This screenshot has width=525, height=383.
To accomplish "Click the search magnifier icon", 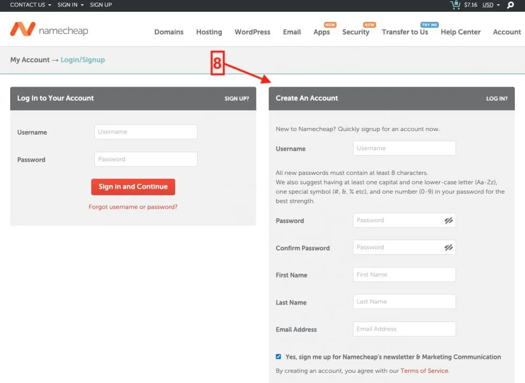I will (x=510, y=5).
